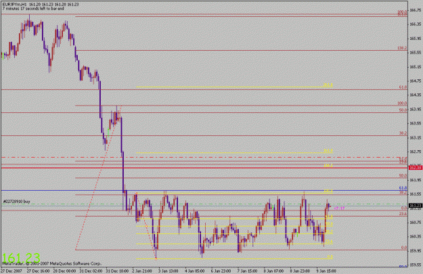Click the 160.75 price axis label
Screen dimensions: 423x274
click(416, 222)
